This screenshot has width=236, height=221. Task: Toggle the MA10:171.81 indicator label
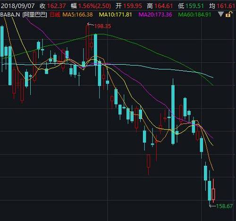(x=116, y=15)
